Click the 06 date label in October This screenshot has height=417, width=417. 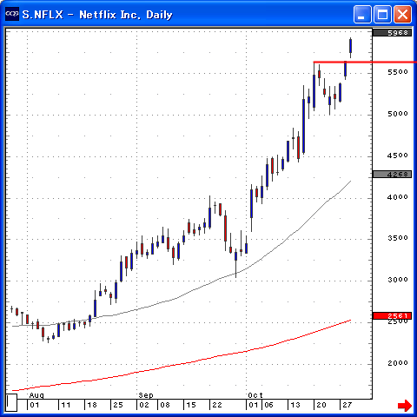(x=268, y=405)
